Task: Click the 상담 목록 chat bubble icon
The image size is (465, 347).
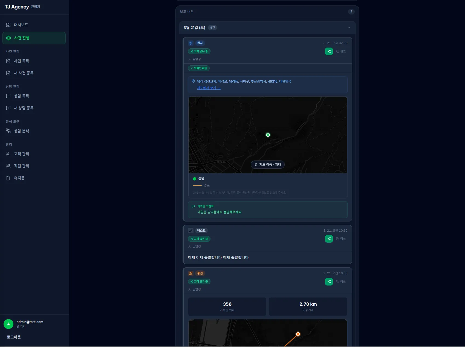Action: pos(8,96)
